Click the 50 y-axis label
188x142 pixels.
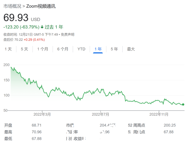pyautogui.click(x=6, y=111)
